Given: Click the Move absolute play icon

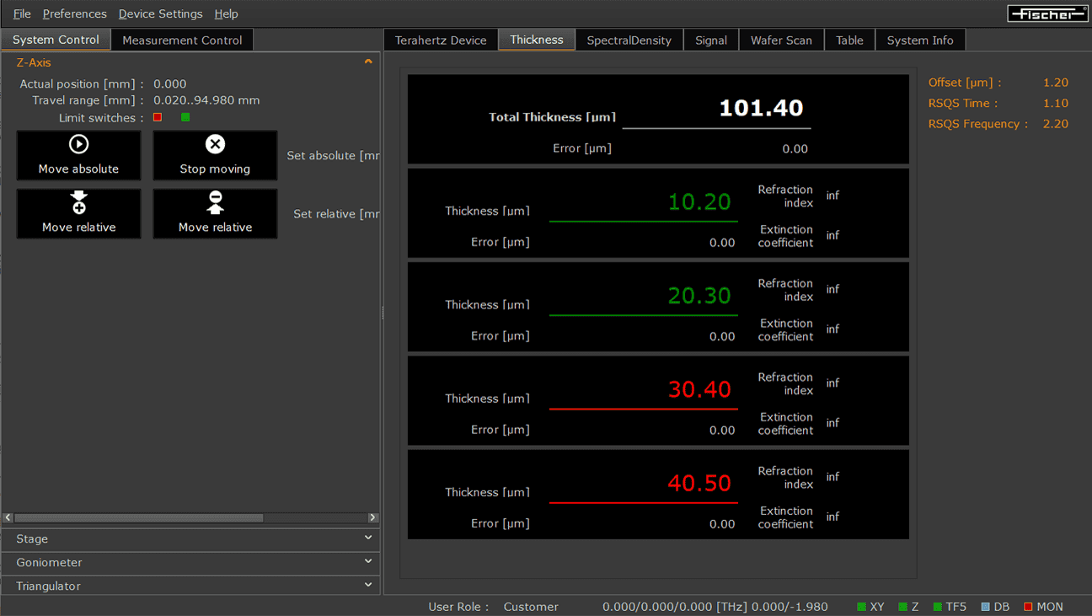Looking at the screenshot, I should (78, 143).
